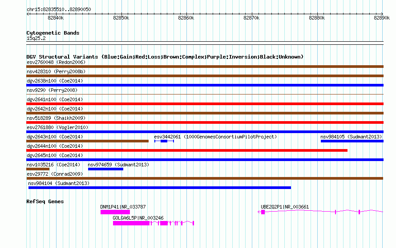Click dgv2644n100 (Coe2014) label
Viewport: 396px width, 248px height.
pos(55,146)
